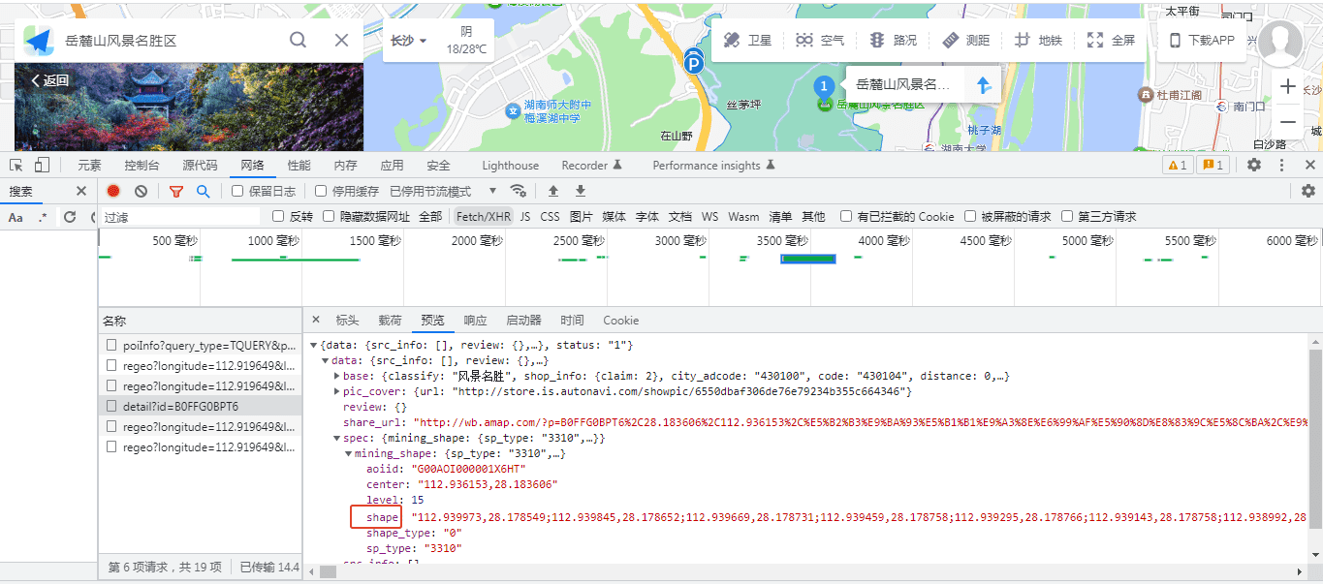The width and height of the screenshot is (1323, 584).
Task: Toggle the network filter funnel icon
Action: coord(175,191)
